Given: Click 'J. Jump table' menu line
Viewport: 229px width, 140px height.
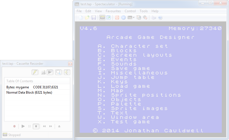Looking at the screenshot, I should click(126, 77).
